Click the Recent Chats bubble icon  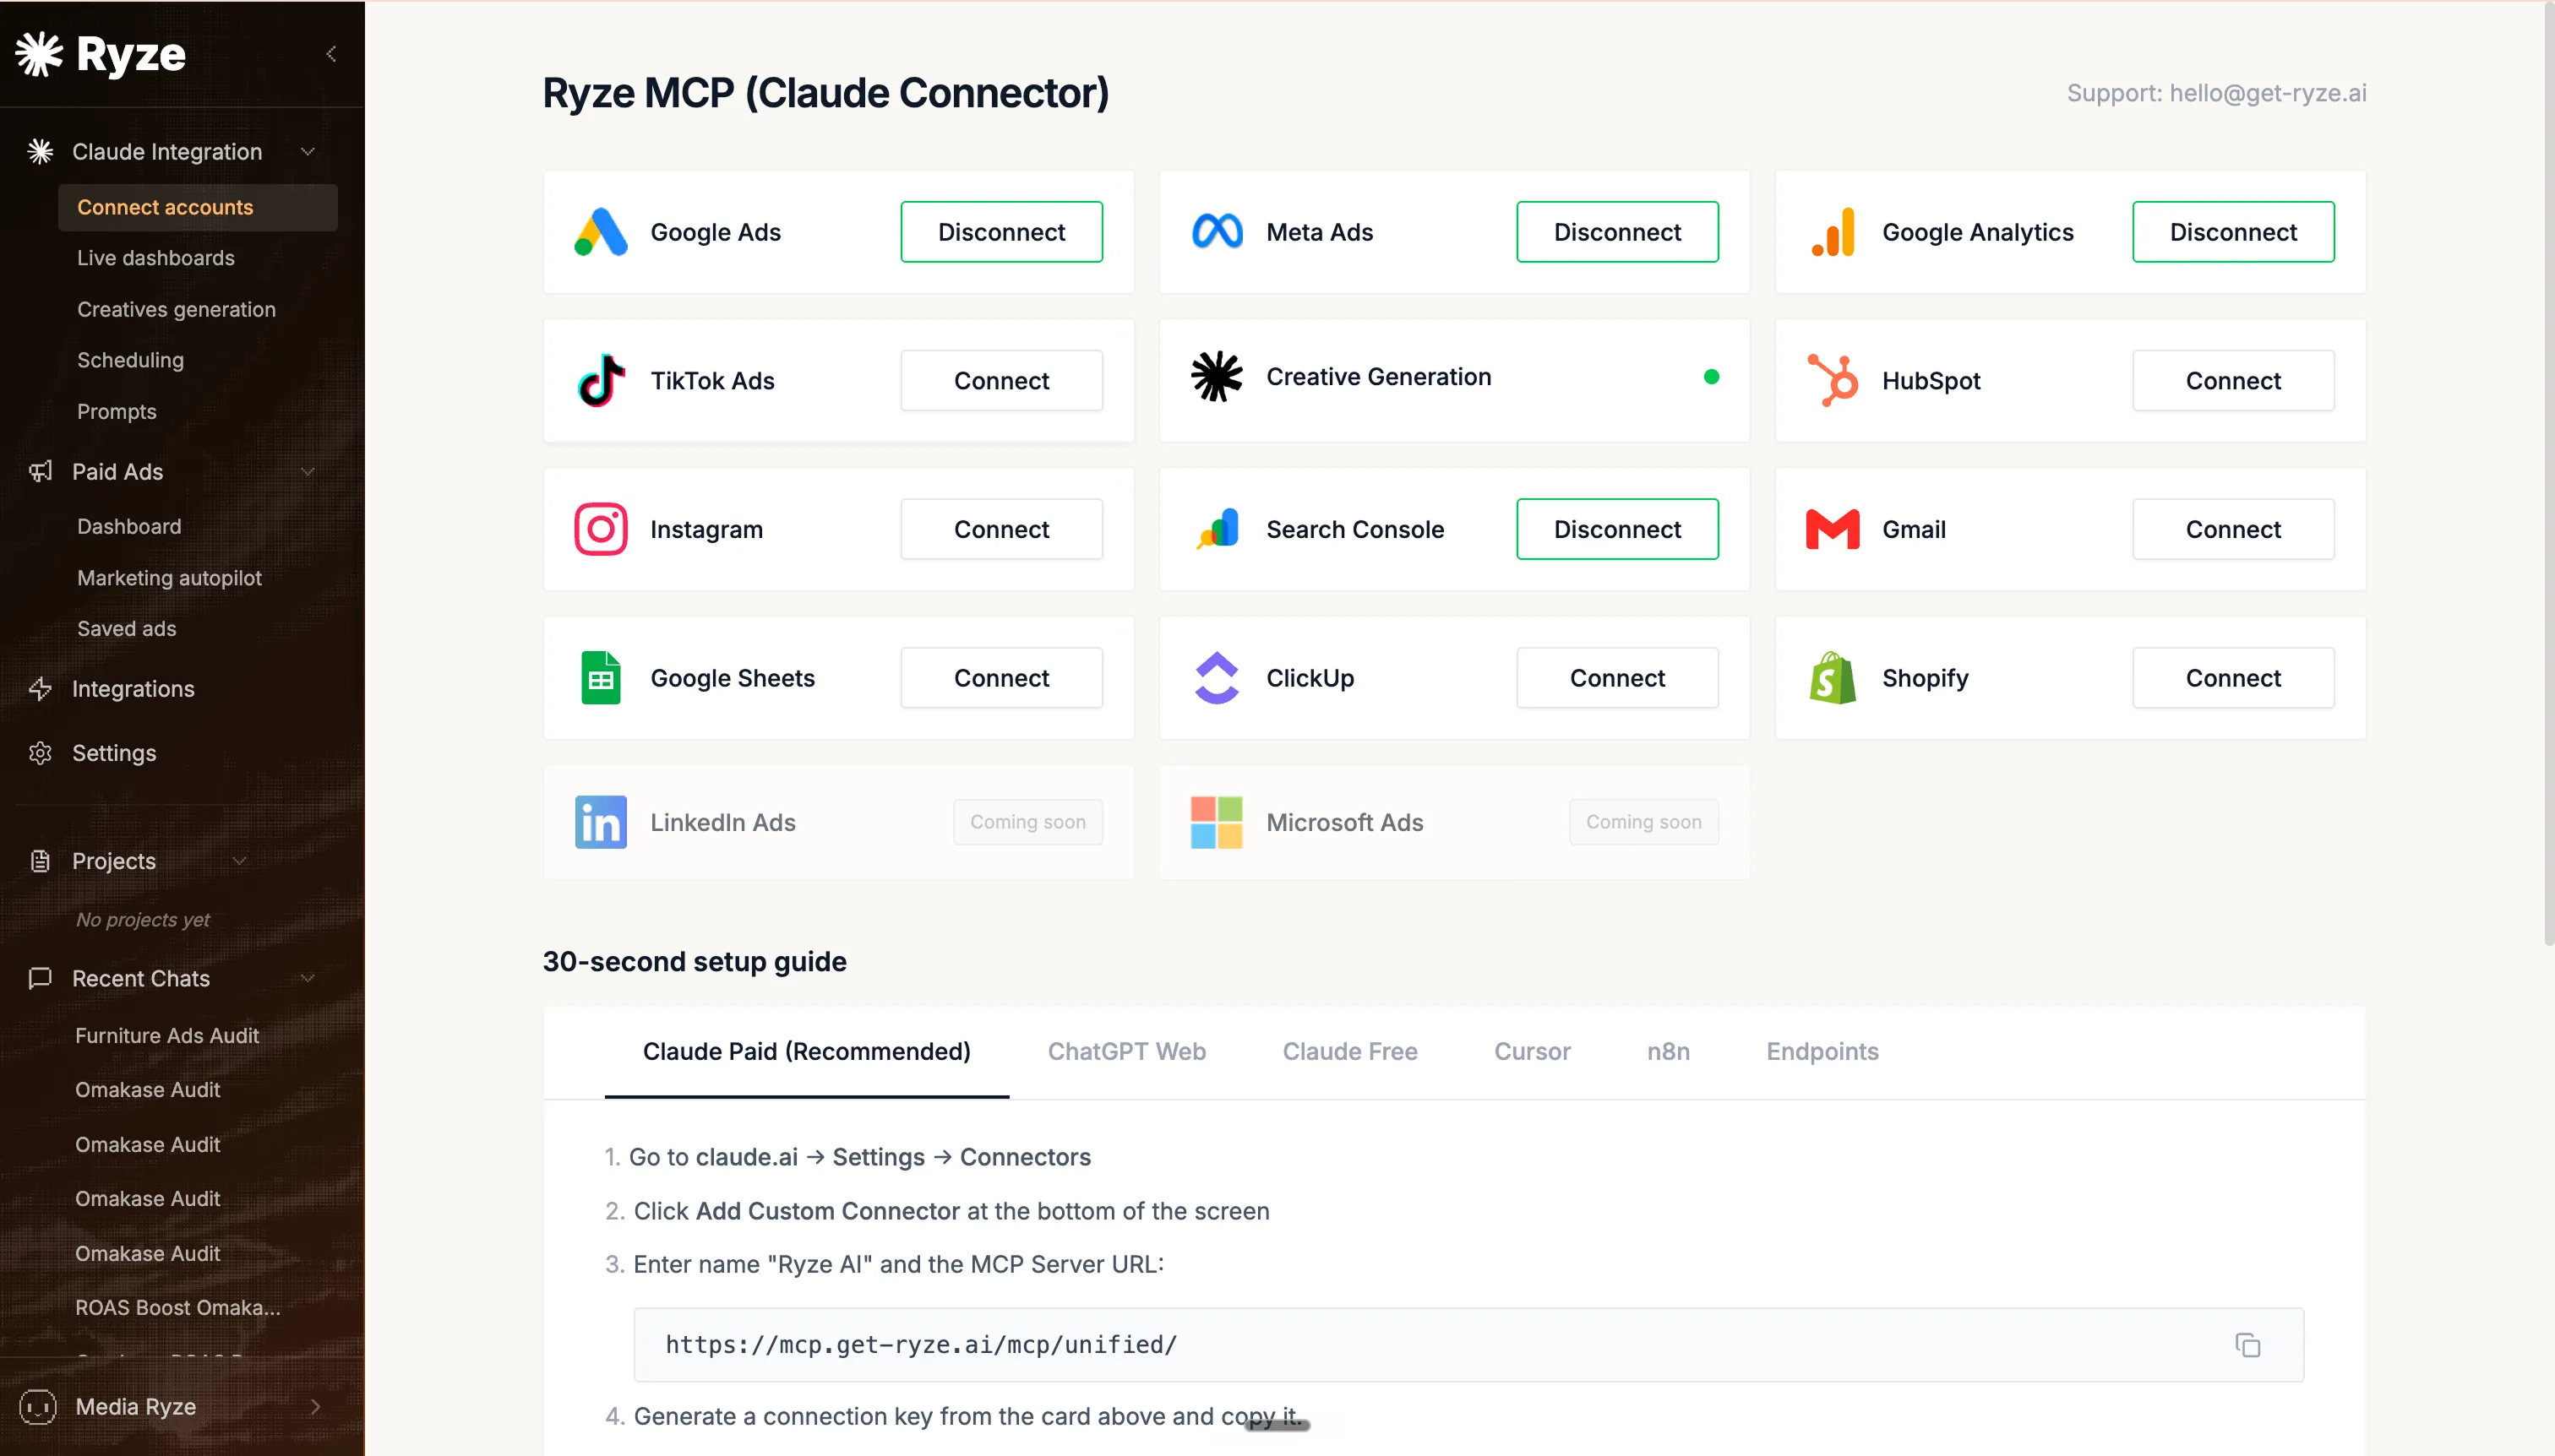[x=40, y=978]
